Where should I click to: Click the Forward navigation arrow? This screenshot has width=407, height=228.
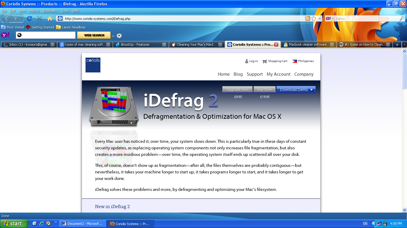[x=15, y=18]
